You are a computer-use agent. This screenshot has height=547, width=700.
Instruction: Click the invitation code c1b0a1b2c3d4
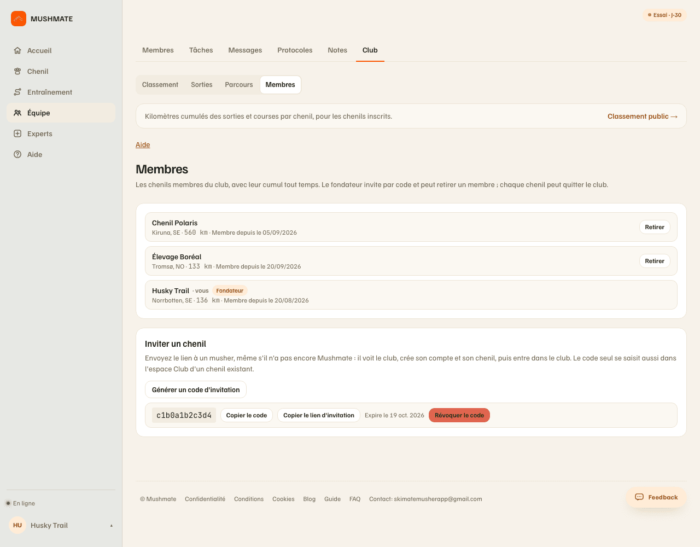pyautogui.click(x=184, y=415)
